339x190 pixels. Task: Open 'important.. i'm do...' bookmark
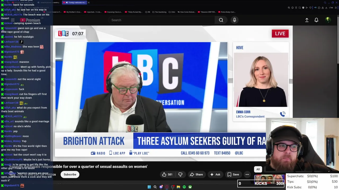93,12
